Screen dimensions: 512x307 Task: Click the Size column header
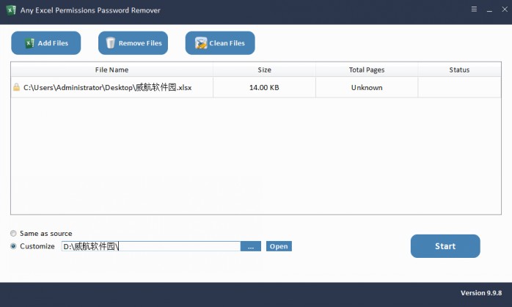coord(264,70)
